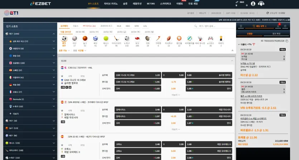Show more markets under Dinamo Zagreb match
This screenshot has width=299, height=160.
pos(175,95)
